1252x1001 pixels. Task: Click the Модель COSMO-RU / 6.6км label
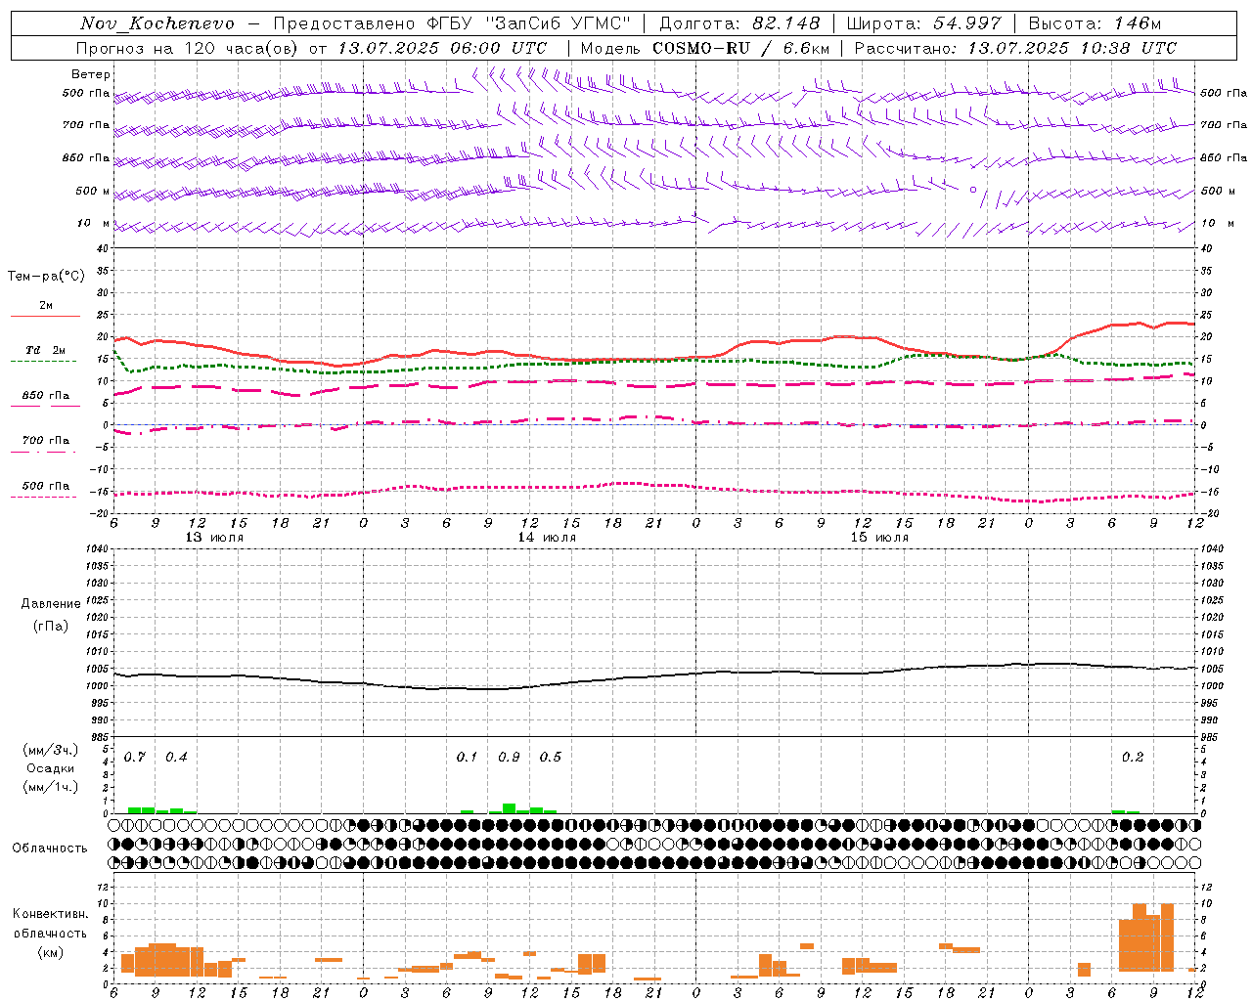(x=705, y=48)
